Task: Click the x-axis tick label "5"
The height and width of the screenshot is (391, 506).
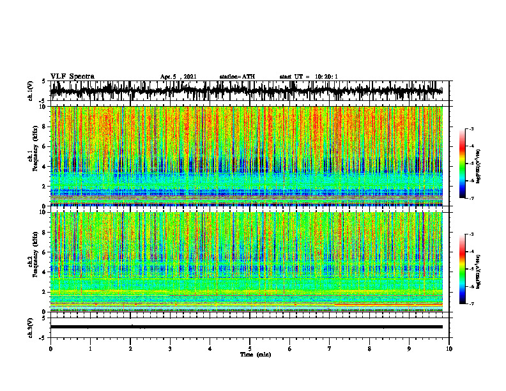Action: click(250, 349)
